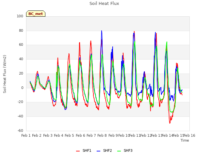Click the Feb 9 x-axis tick label
Image resolution: width=209 pixels, height=157 pixels.
point(113,135)
